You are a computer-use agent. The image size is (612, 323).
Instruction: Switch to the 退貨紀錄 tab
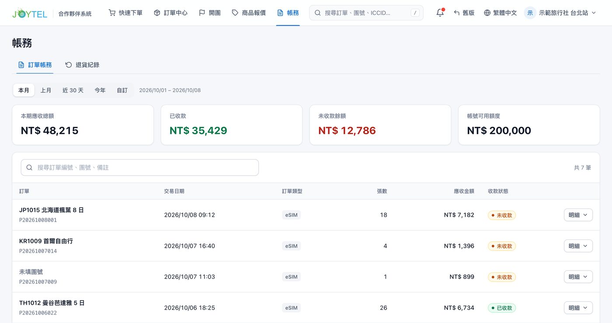pyautogui.click(x=82, y=65)
